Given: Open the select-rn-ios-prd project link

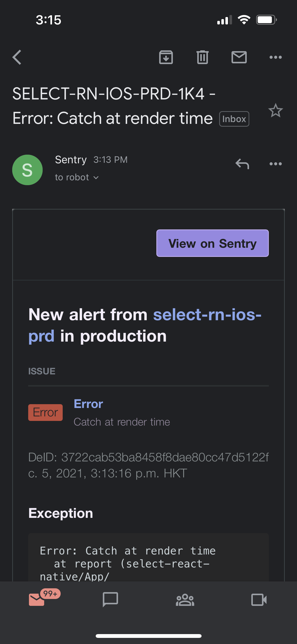Looking at the screenshot, I should pyautogui.click(x=207, y=315).
